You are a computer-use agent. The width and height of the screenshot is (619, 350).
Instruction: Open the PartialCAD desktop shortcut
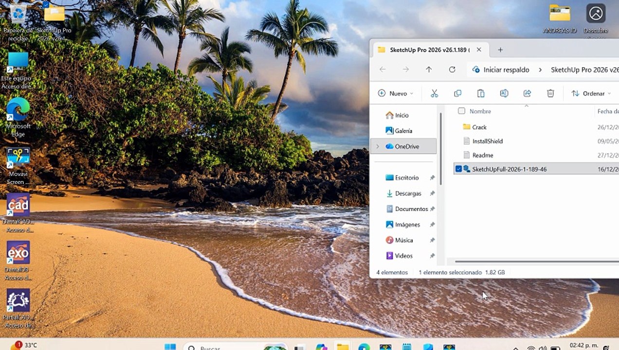click(x=18, y=309)
